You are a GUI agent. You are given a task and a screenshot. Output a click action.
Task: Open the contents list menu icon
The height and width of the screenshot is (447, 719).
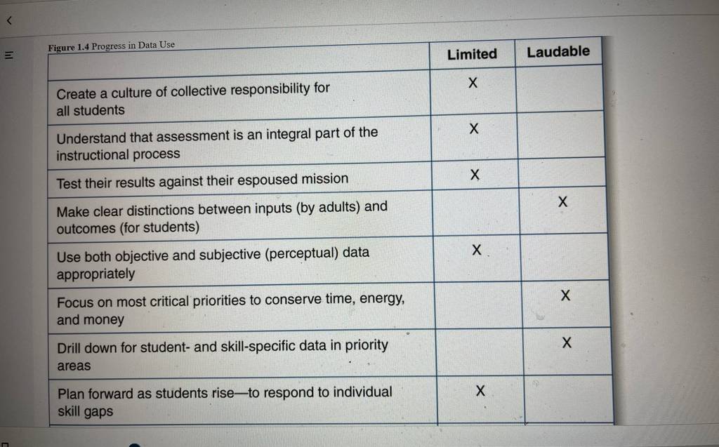(8, 55)
